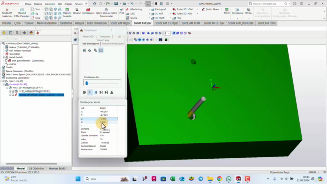The width and height of the screenshot is (327, 184).
Task: Click the Save floppy icon
Action: point(116,4)
